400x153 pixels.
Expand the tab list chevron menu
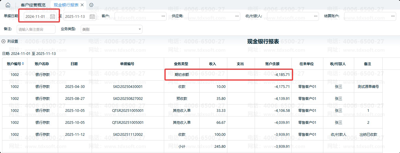[91, 5]
